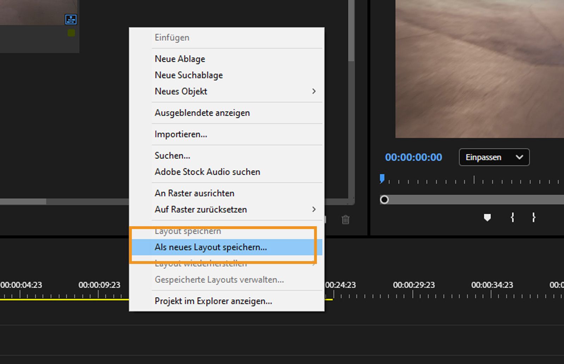Select 'Neue Ablage' to create a bin
The width and height of the screenshot is (564, 364).
[x=180, y=58]
